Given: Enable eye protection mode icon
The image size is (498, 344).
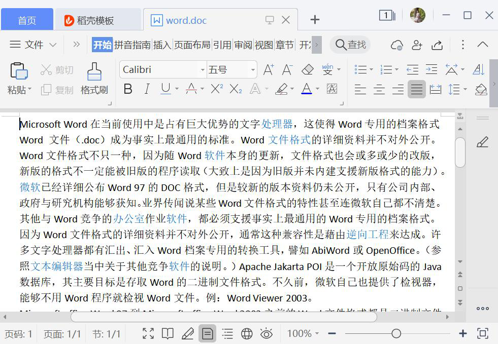Looking at the screenshot, I should tap(266, 333).
